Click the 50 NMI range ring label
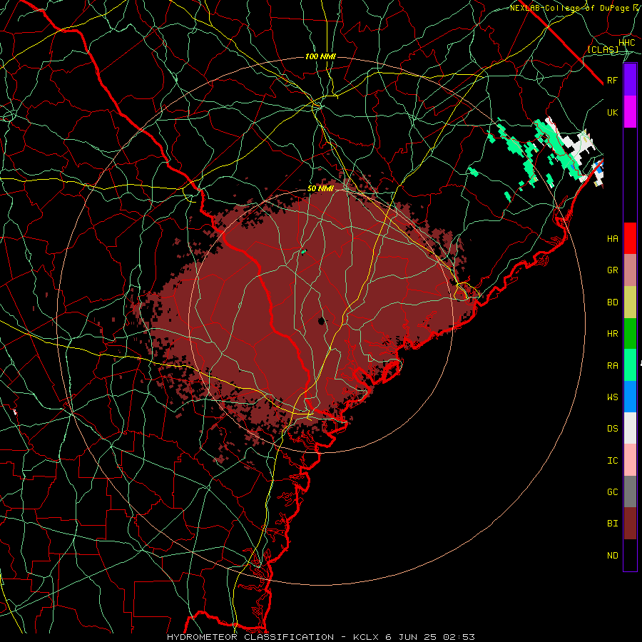642x642 pixels. click(320, 189)
